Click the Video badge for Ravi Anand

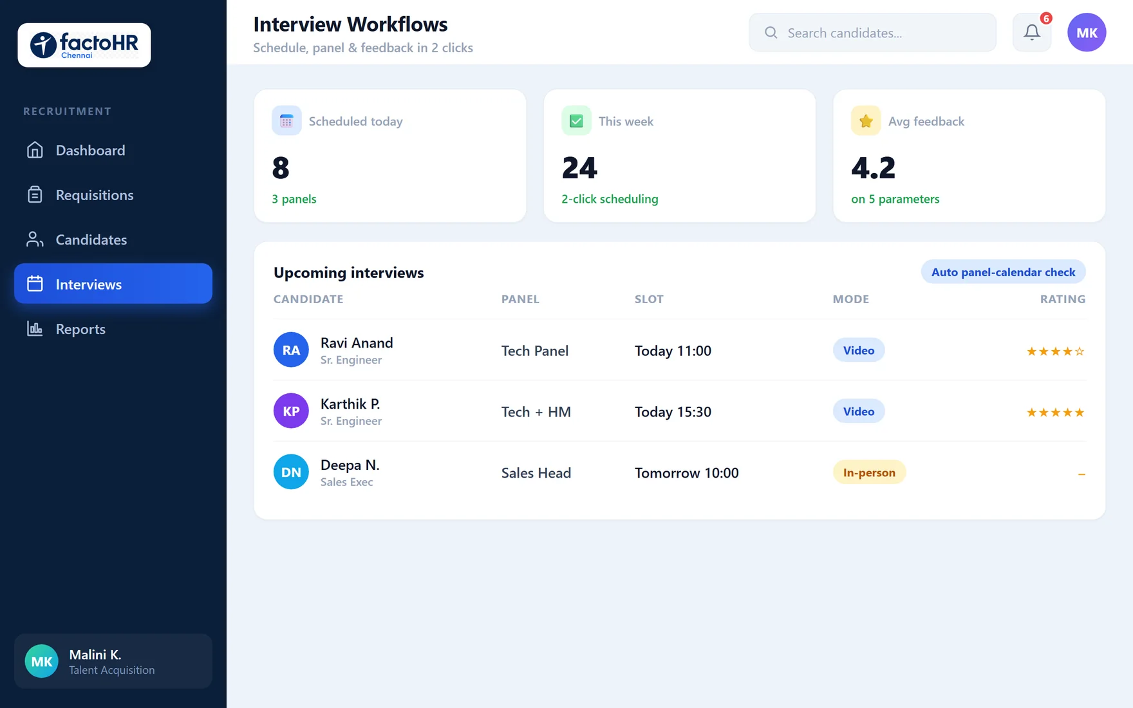[x=859, y=350]
